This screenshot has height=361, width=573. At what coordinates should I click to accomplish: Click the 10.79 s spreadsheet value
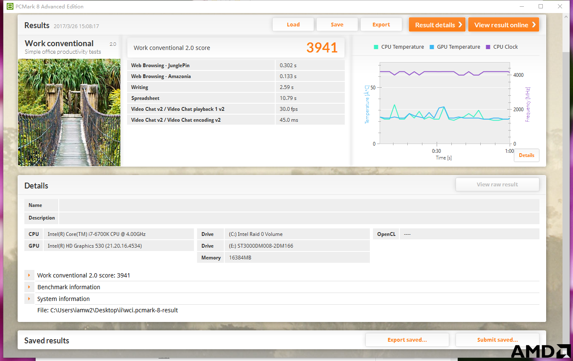click(288, 98)
